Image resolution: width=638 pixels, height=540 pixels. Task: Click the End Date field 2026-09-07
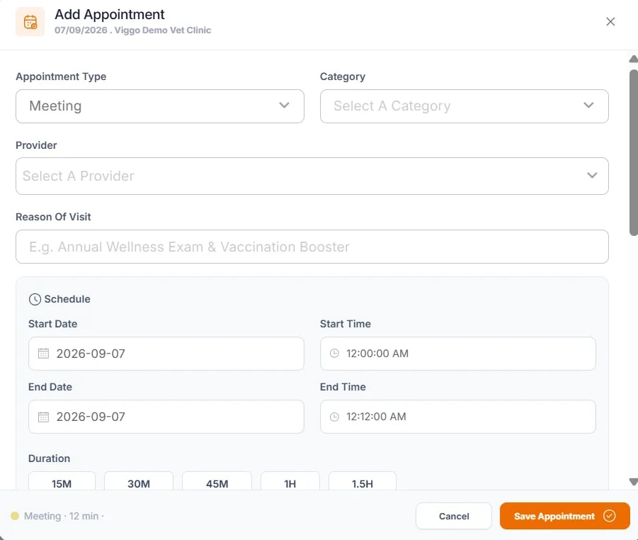[166, 417]
